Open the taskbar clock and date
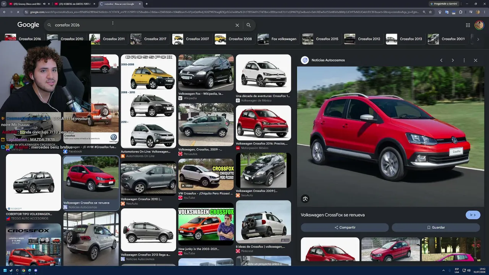 479,270
